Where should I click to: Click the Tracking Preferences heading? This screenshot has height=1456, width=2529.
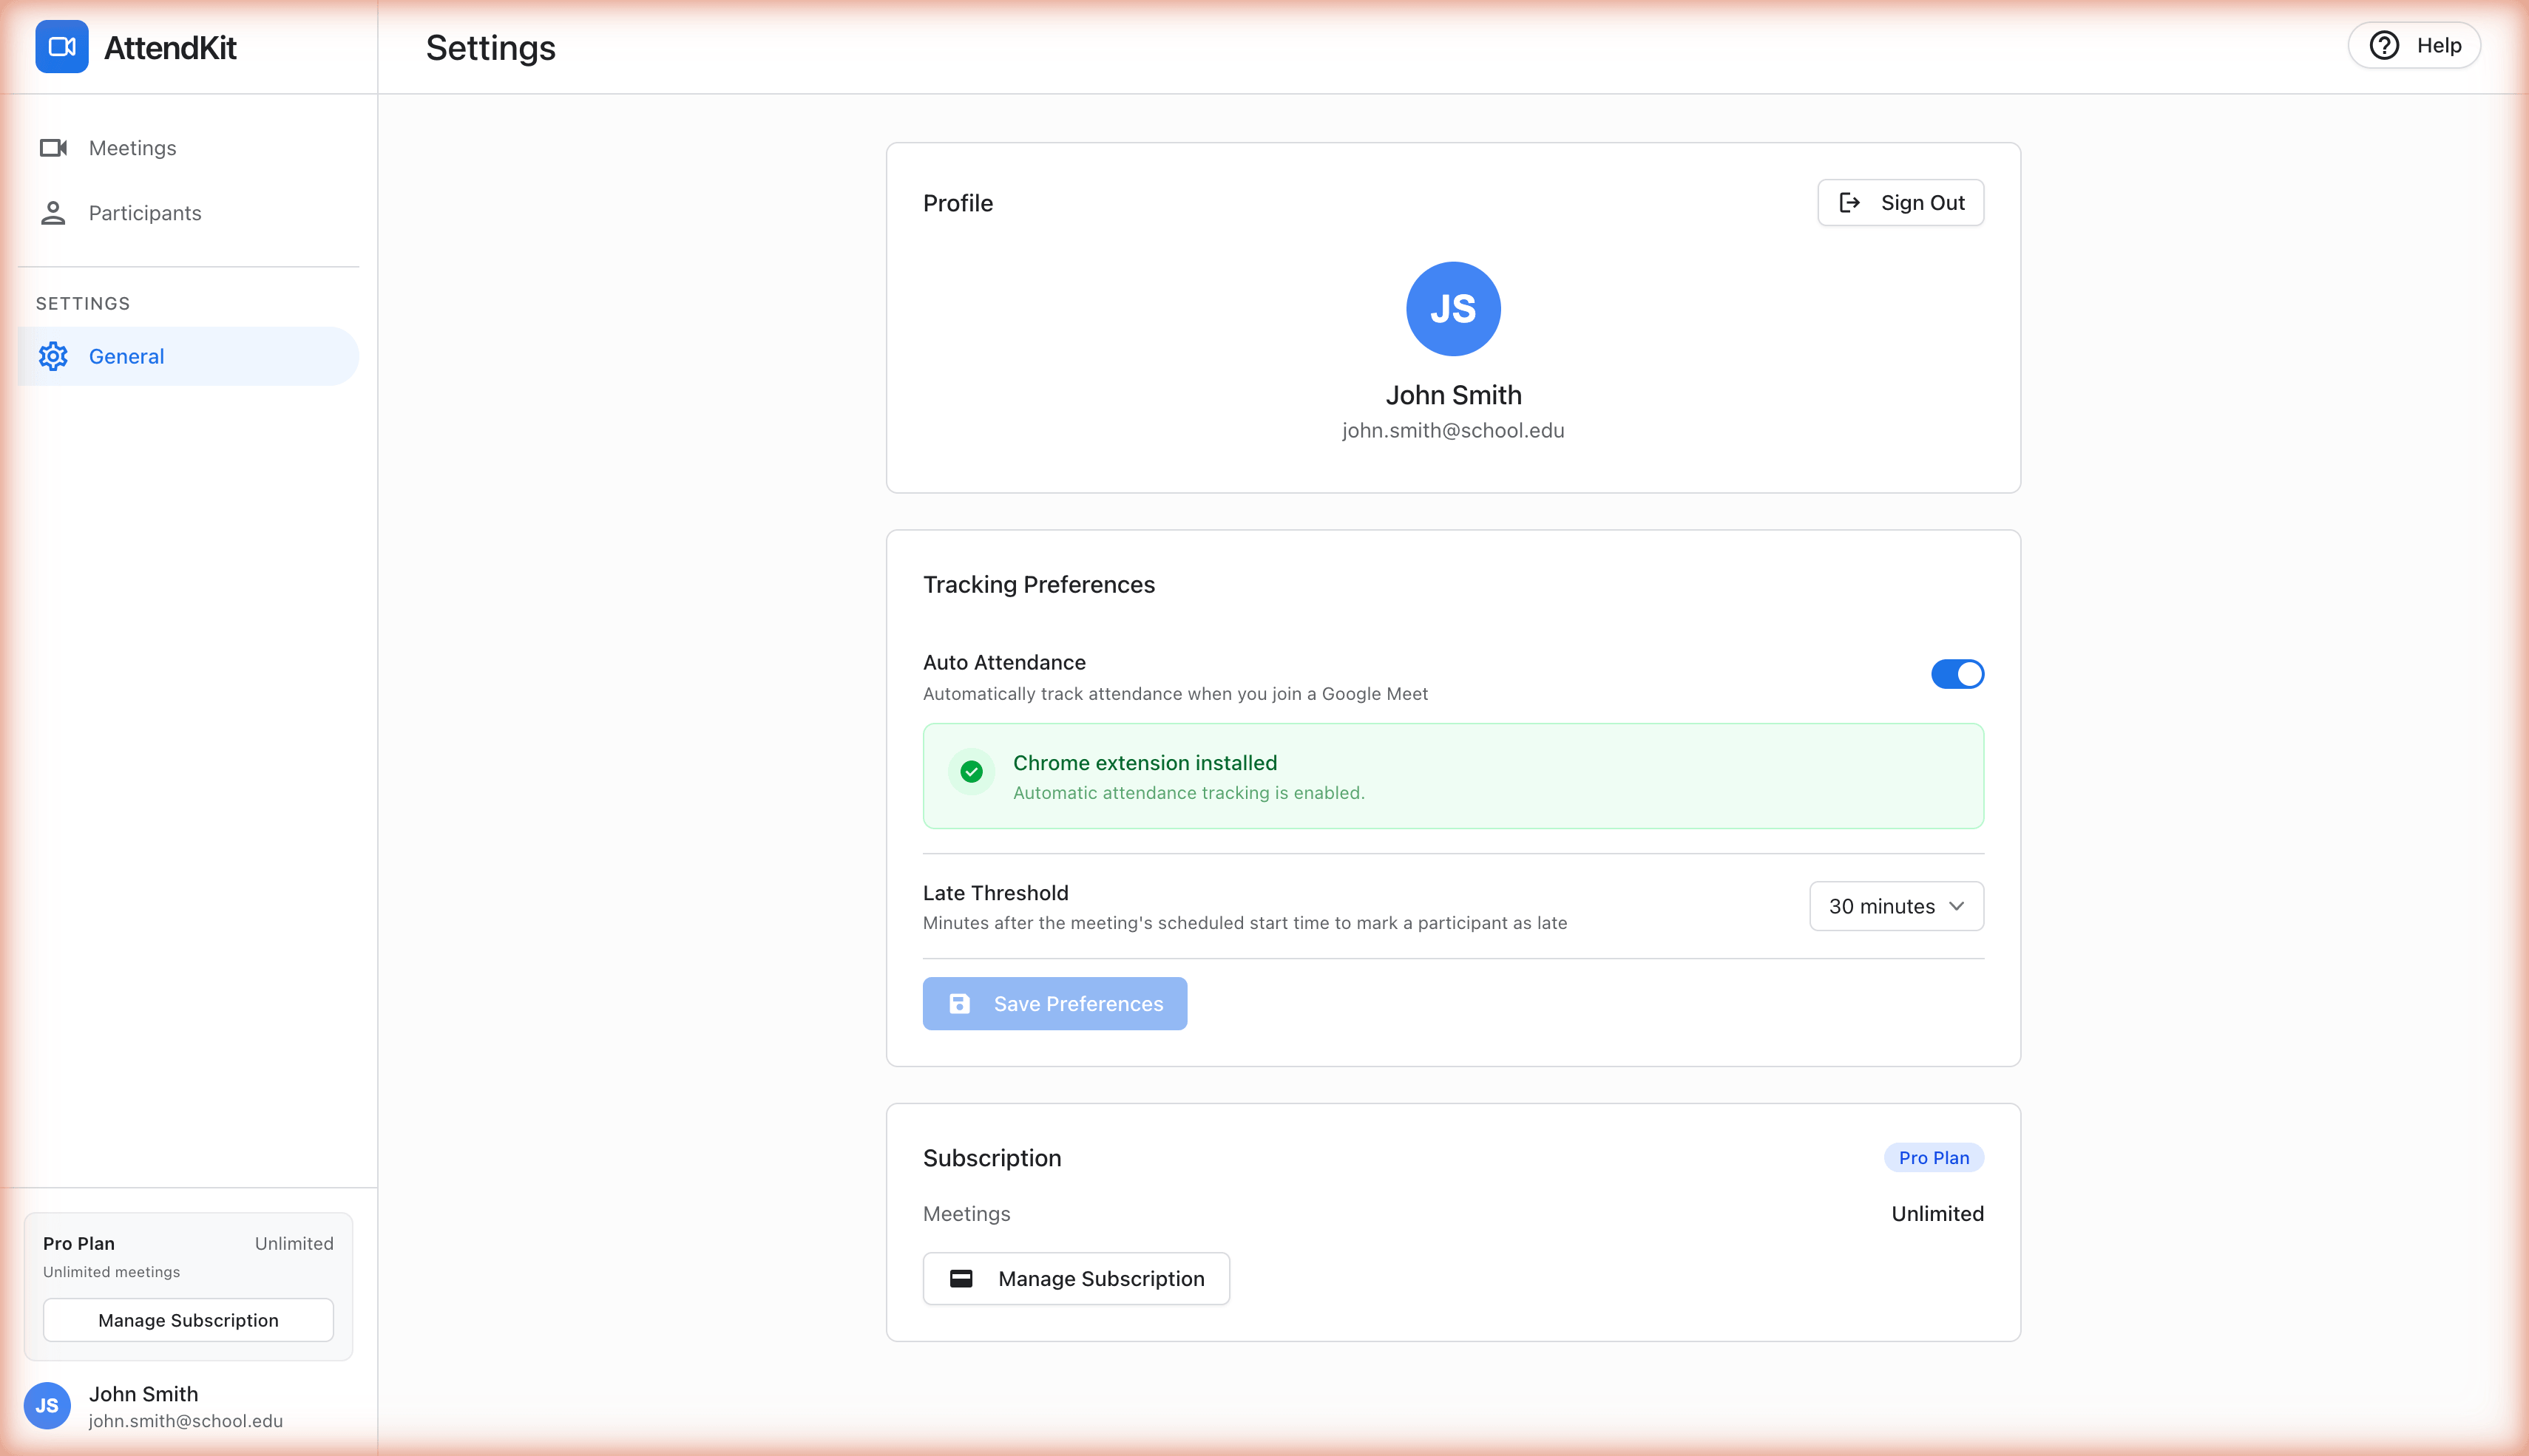click(1038, 584)
